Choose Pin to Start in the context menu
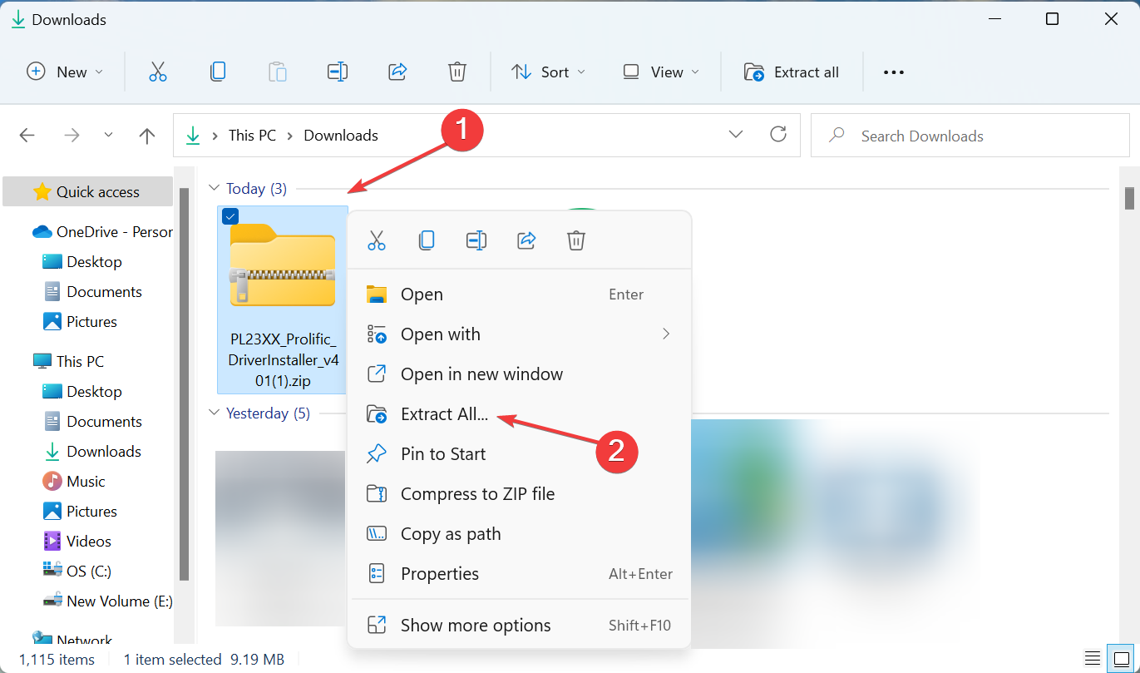Viewport: 1140px width, 673px height. pyautogui.click(x=442, y=453)
